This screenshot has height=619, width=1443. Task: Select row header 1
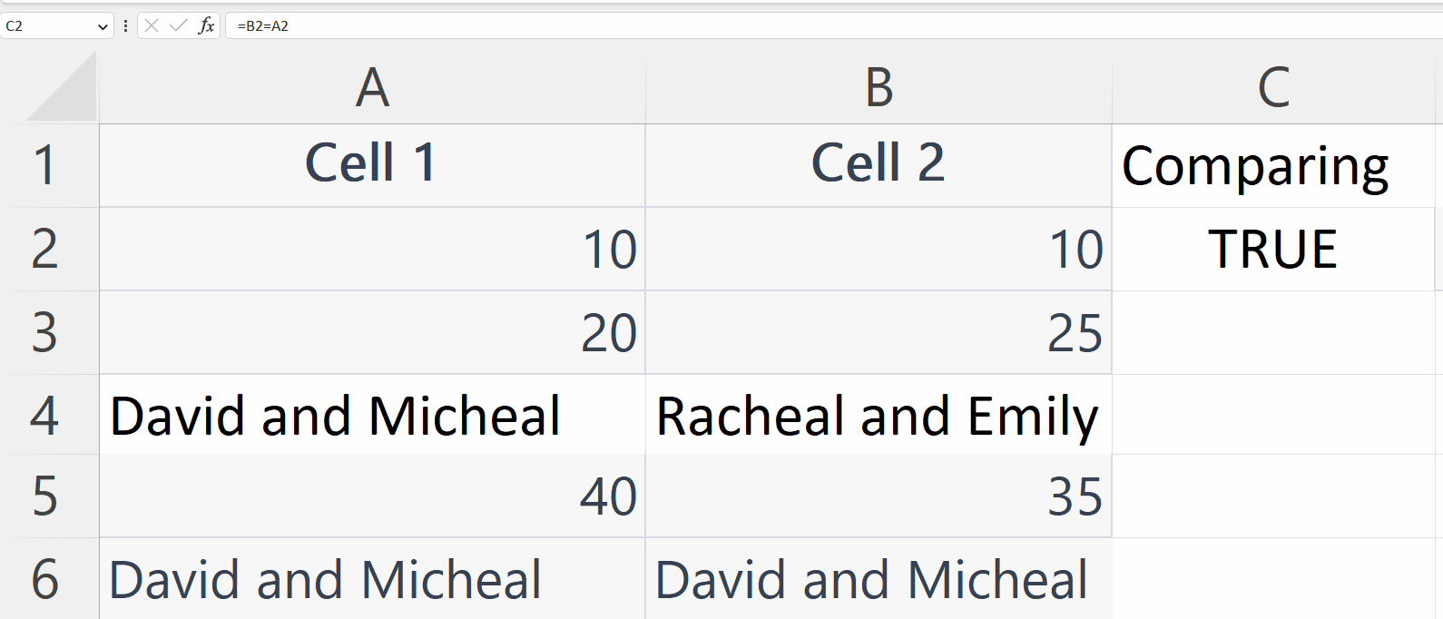(x=51, y=166)
